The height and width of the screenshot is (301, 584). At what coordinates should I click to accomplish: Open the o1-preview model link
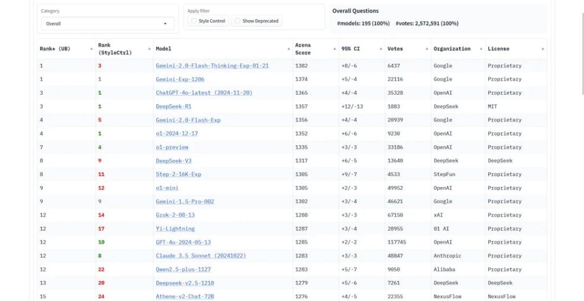pos(172,147)
